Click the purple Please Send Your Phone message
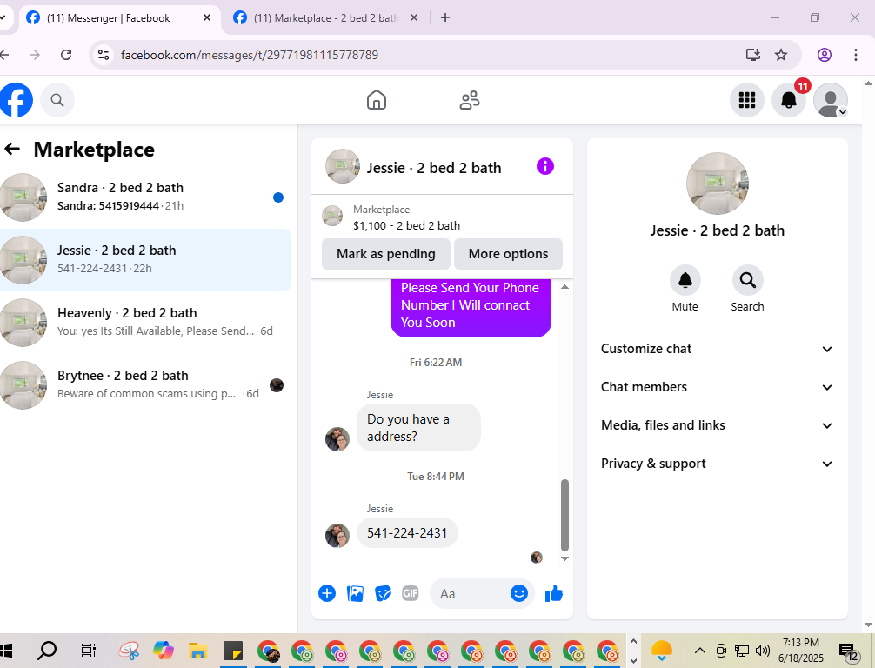The height and width of the screenshot is (668, 875). (x=471, y=306)
